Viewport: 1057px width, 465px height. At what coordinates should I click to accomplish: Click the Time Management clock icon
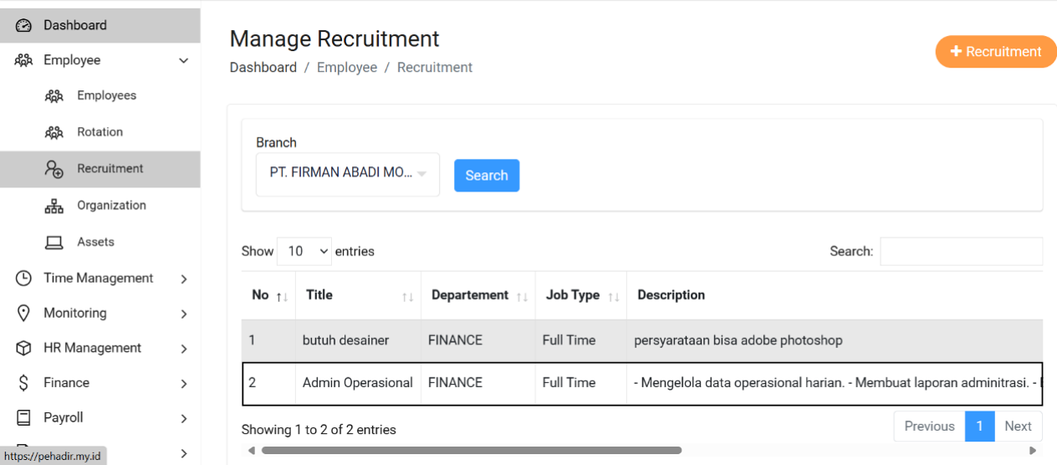pyautogui.click(x=24, y=278)
